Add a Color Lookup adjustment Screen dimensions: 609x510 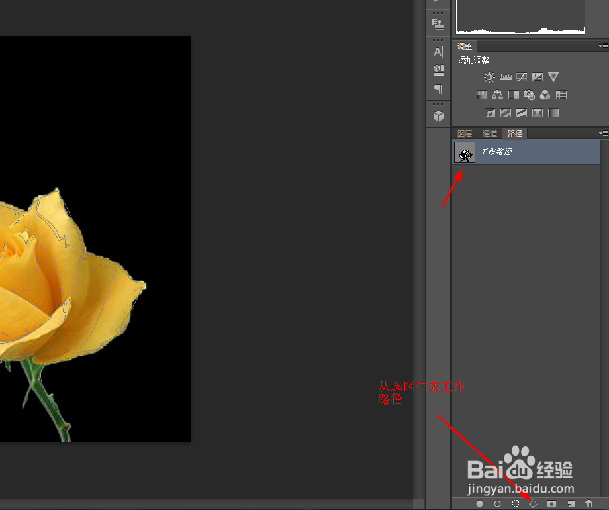(561, 95)
